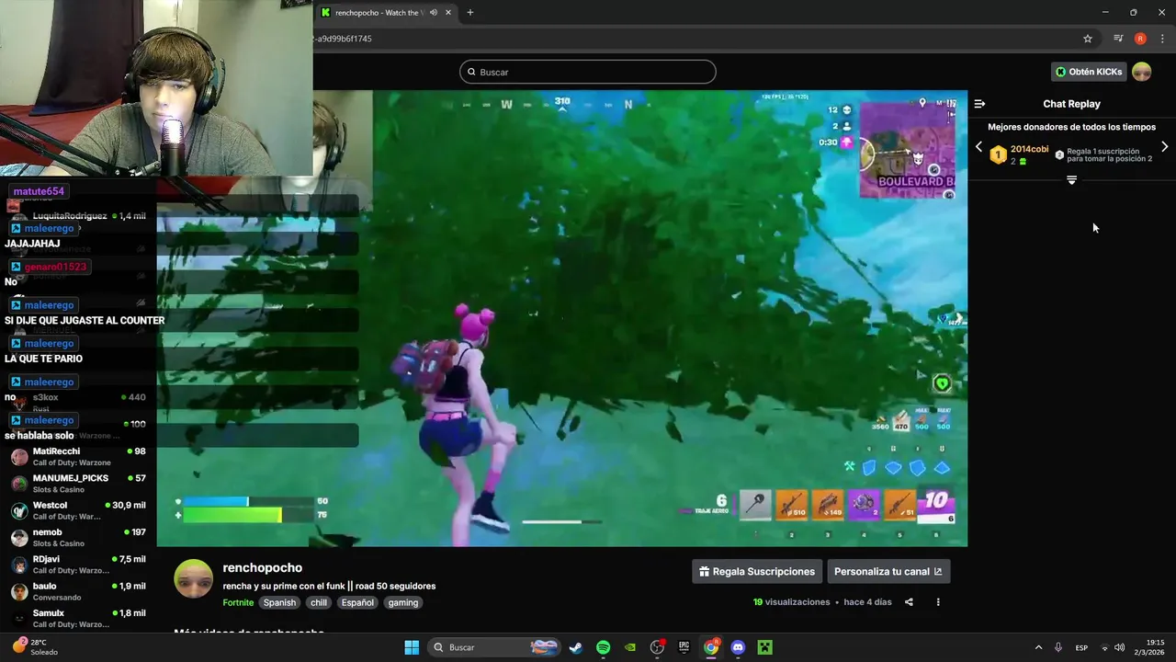Click the Kick favicon on the browser tab
1176x662 pixels.
(x=325, y=13)
